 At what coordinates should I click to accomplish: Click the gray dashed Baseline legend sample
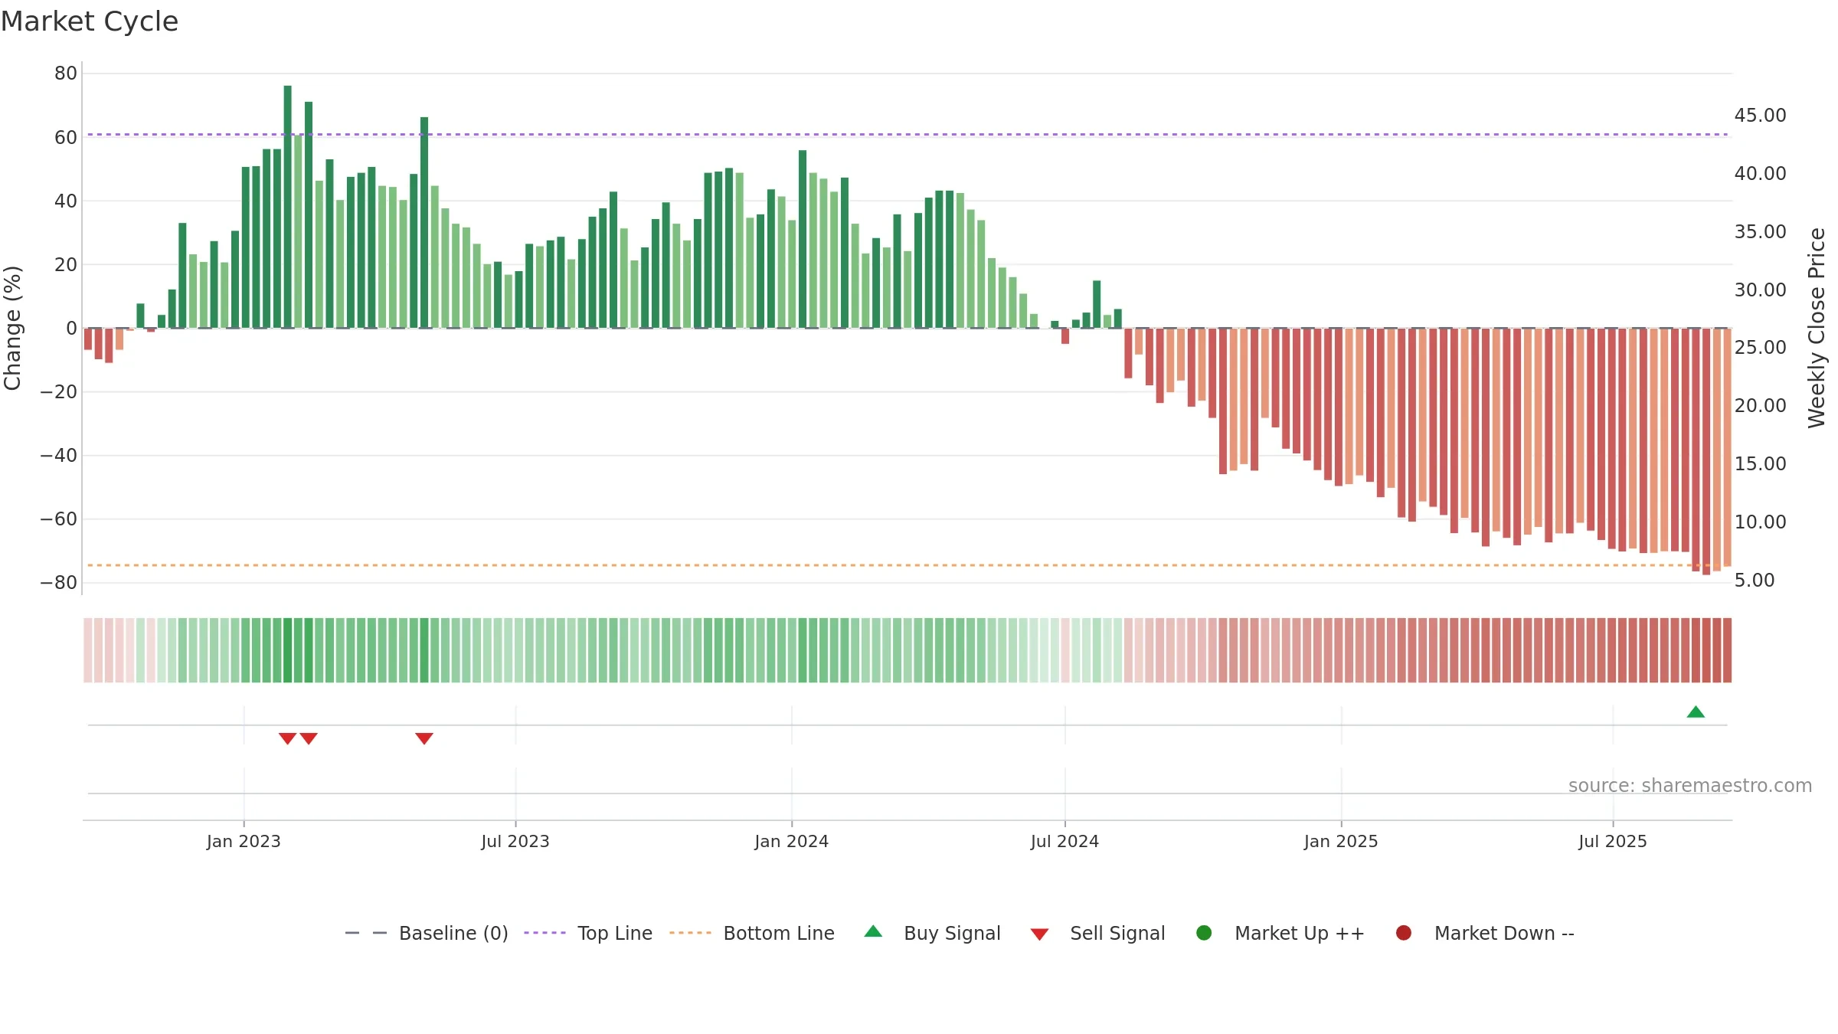[366, 933]
